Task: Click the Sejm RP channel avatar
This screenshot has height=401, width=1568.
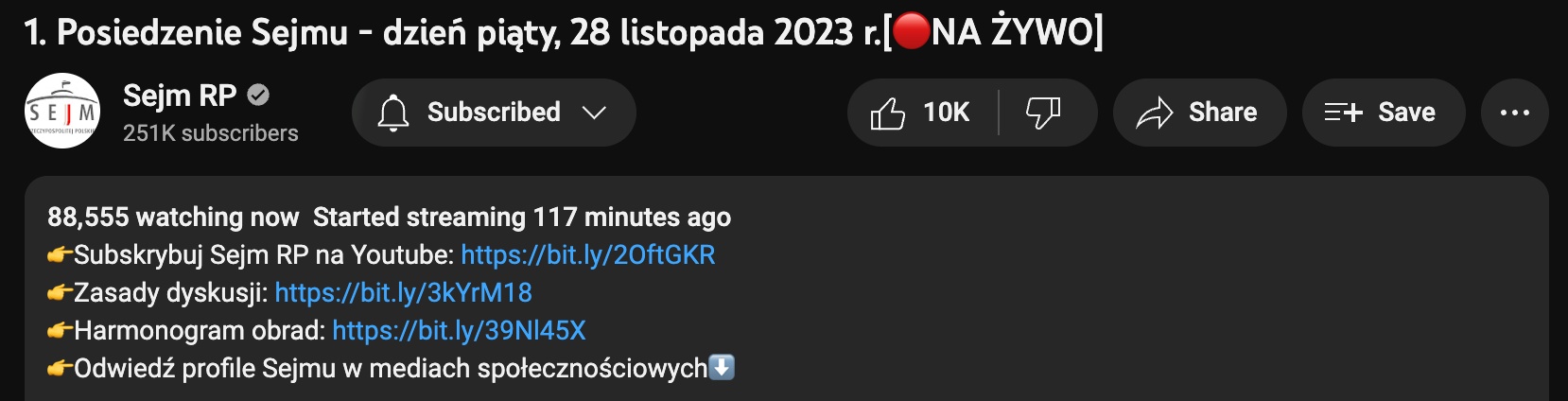Action: click(x=62, y=112)
